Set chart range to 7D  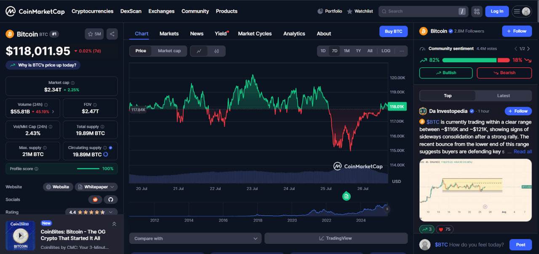coord(335,51)
